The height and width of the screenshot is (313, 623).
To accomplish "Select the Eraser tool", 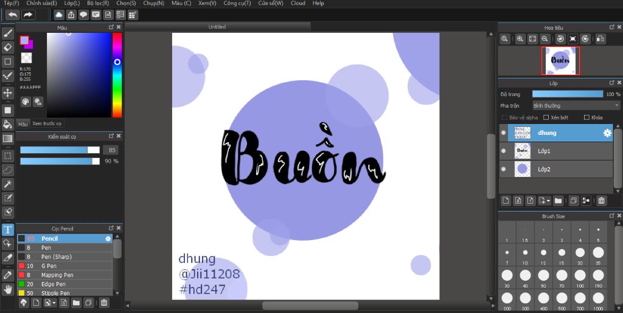I will click(x=7, y=47).
